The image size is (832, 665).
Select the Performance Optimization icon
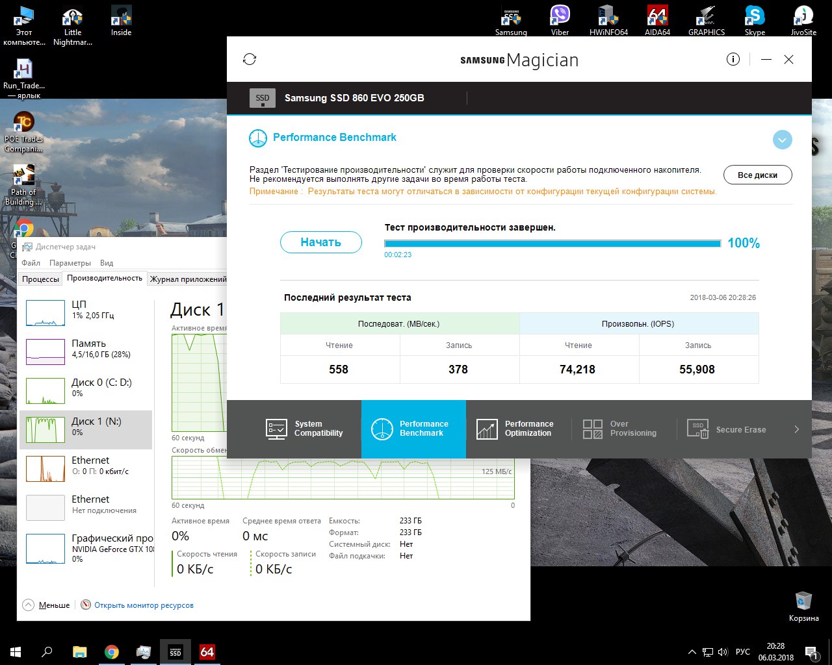[x=487, y=429]
